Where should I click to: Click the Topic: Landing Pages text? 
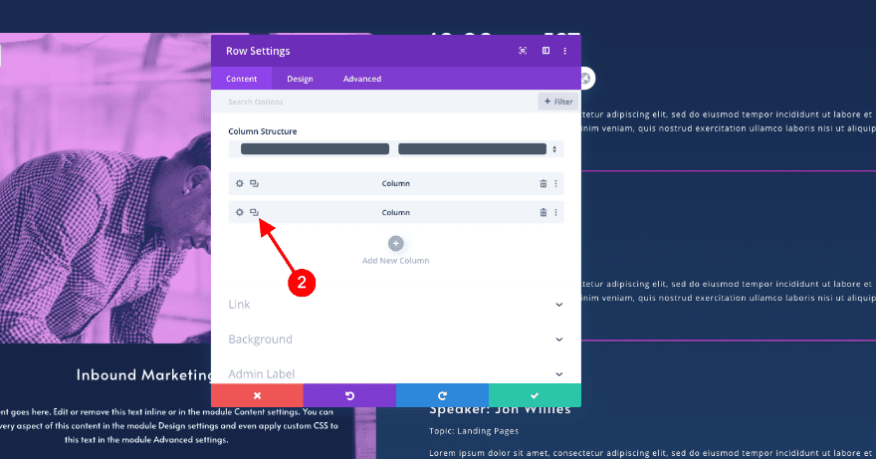click(x=474, y=431)
